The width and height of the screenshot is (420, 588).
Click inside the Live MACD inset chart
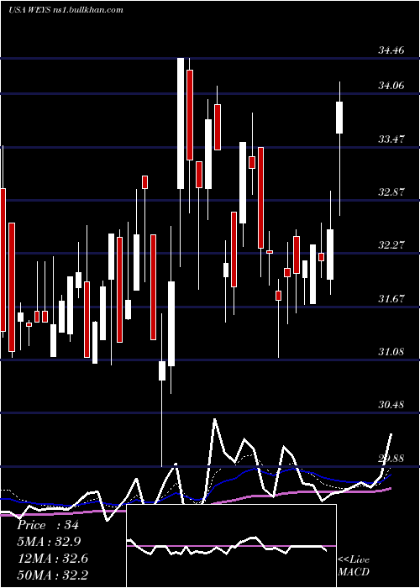tap(231, 546)
